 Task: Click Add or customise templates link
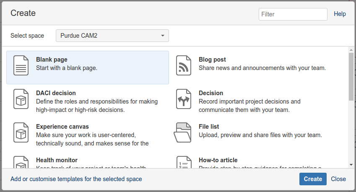click(76, 179)
